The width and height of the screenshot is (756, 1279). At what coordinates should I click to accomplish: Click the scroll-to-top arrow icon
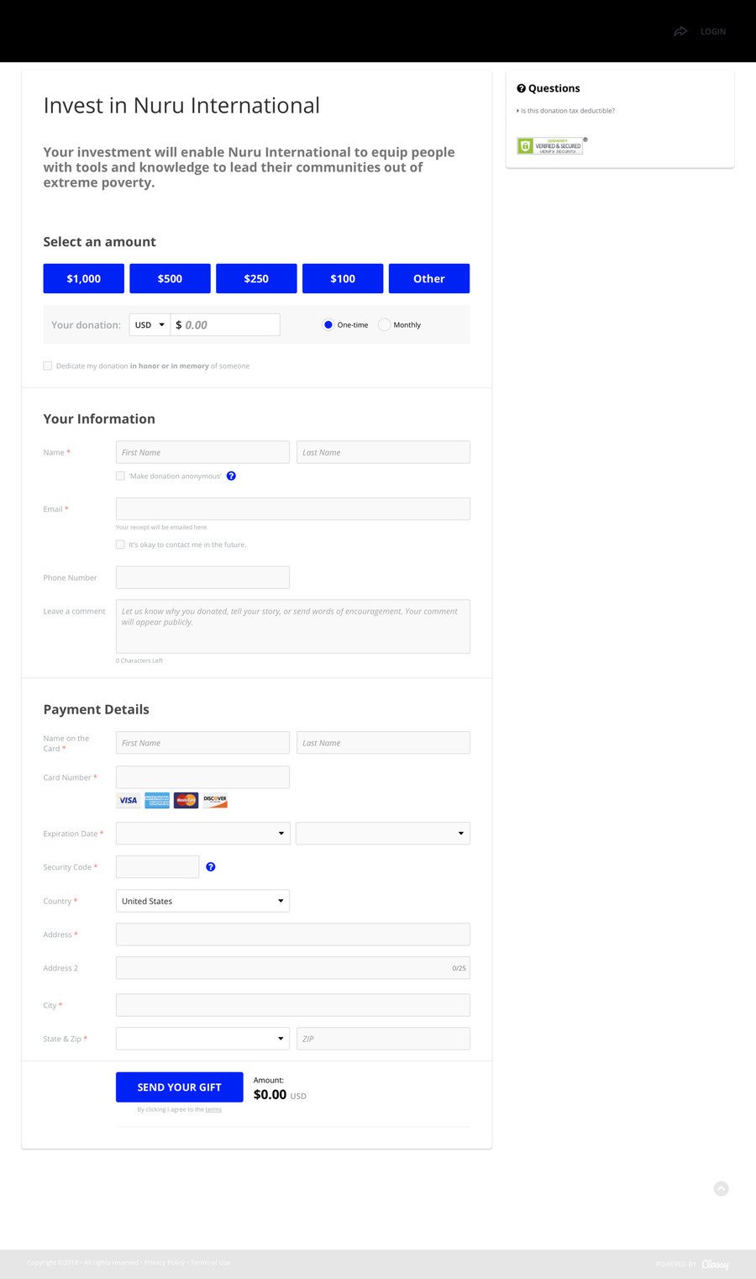pyautogui.click(x=721, y=1188)
